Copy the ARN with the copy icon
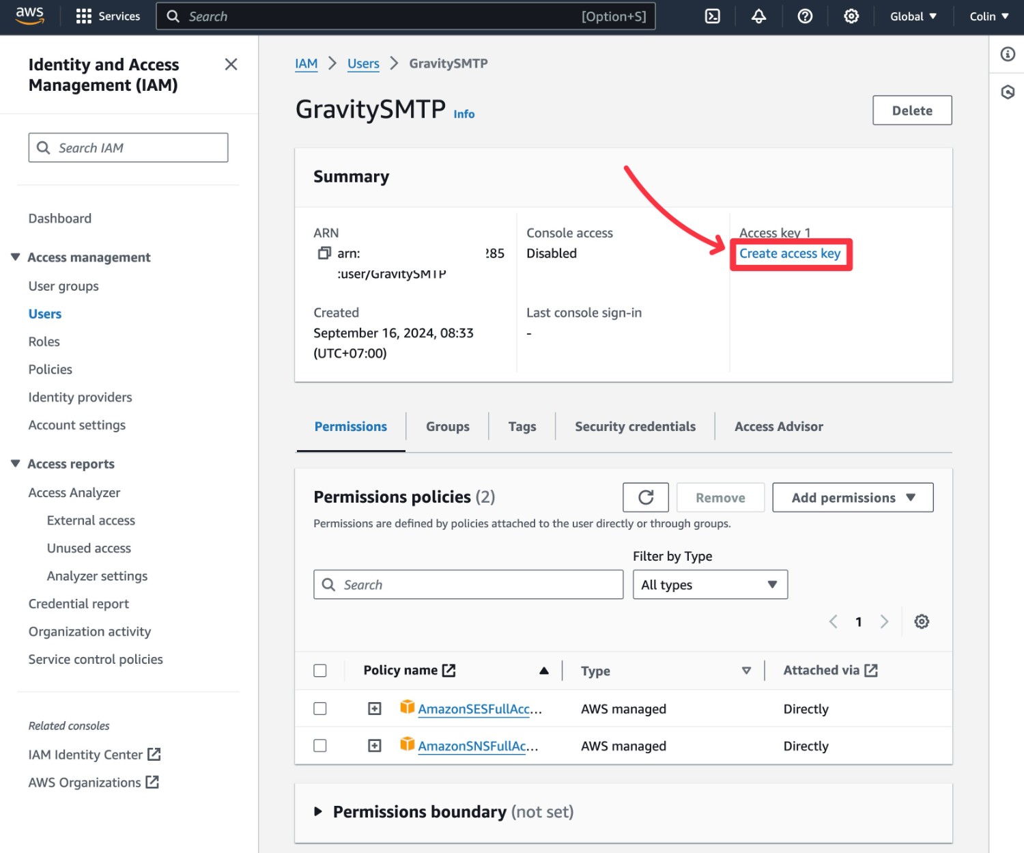1024x853 pixels. (324, 253)
